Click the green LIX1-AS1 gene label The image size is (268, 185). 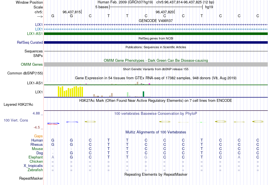pos(35,34)
